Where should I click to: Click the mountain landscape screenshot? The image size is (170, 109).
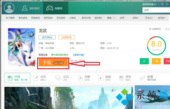(69, 98)
